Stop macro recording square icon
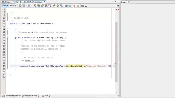The width and height of the screenshot is (175, 98). pos(78,6)
